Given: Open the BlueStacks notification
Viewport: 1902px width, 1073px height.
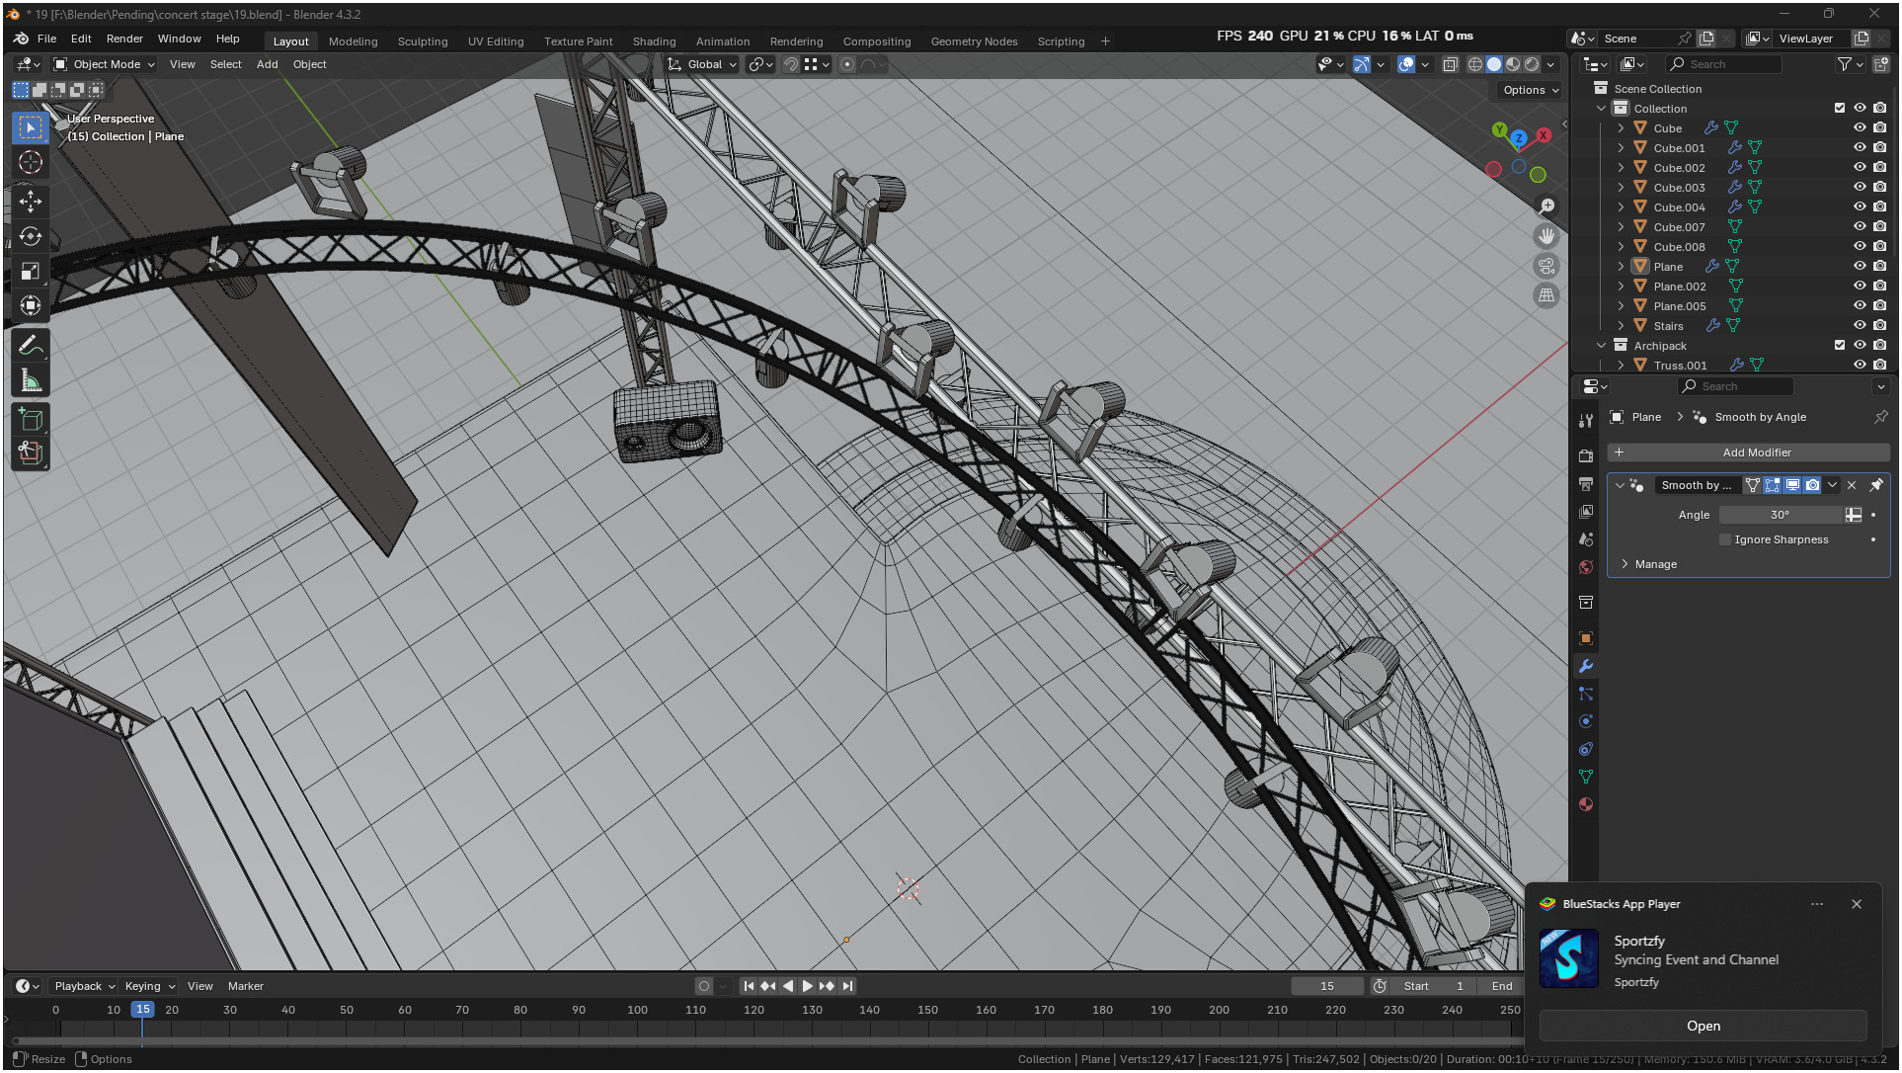Looking at the screenshot, I should [x=1703, y=1026].
